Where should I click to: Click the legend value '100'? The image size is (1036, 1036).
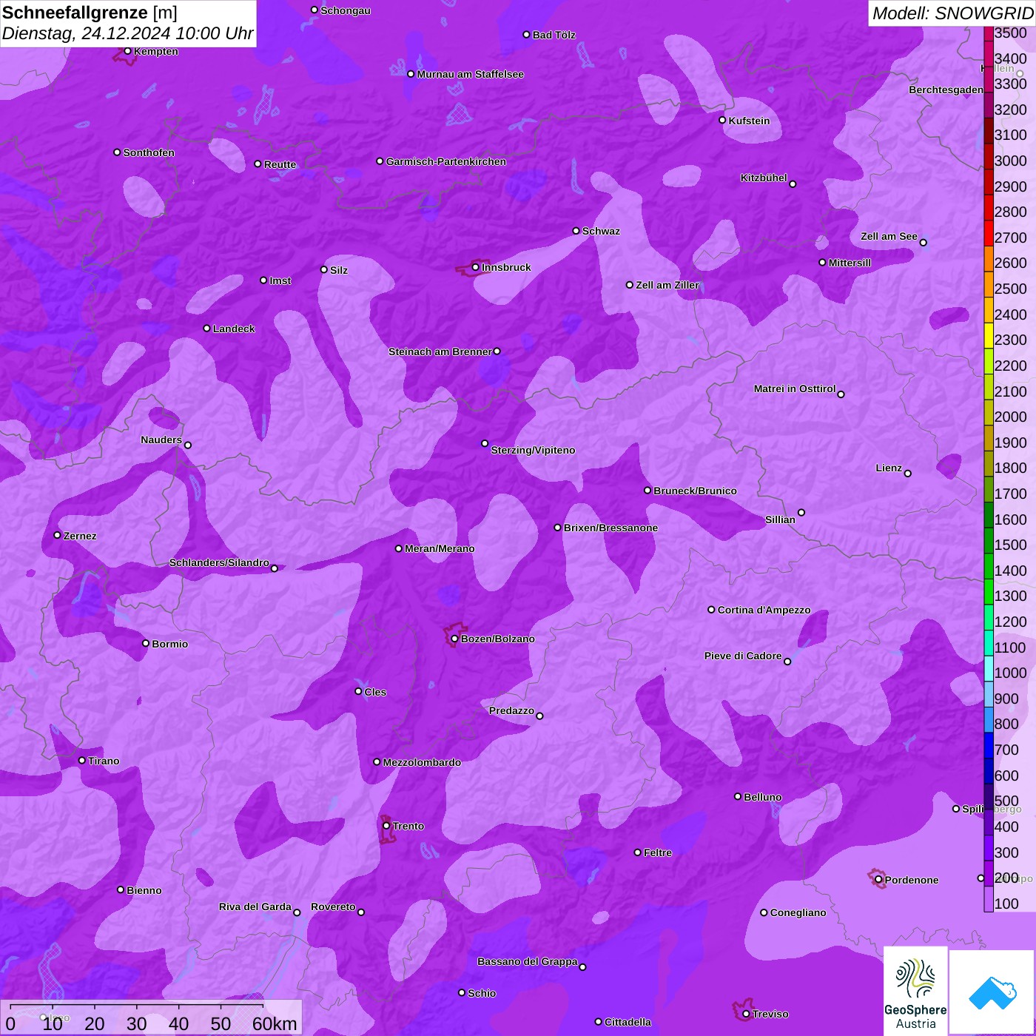pyautogui.click(x=1006, y=904)
